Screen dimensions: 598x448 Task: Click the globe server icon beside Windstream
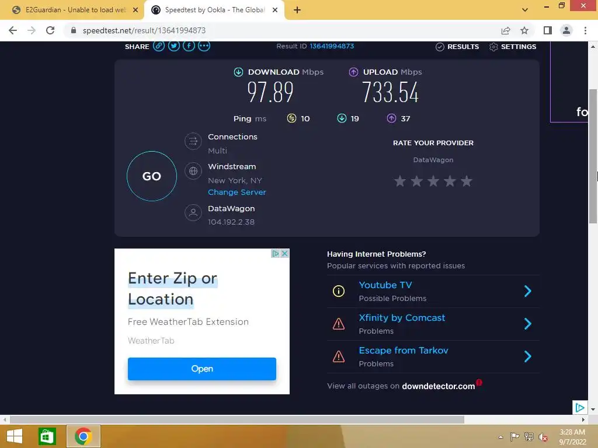[193, 171]
